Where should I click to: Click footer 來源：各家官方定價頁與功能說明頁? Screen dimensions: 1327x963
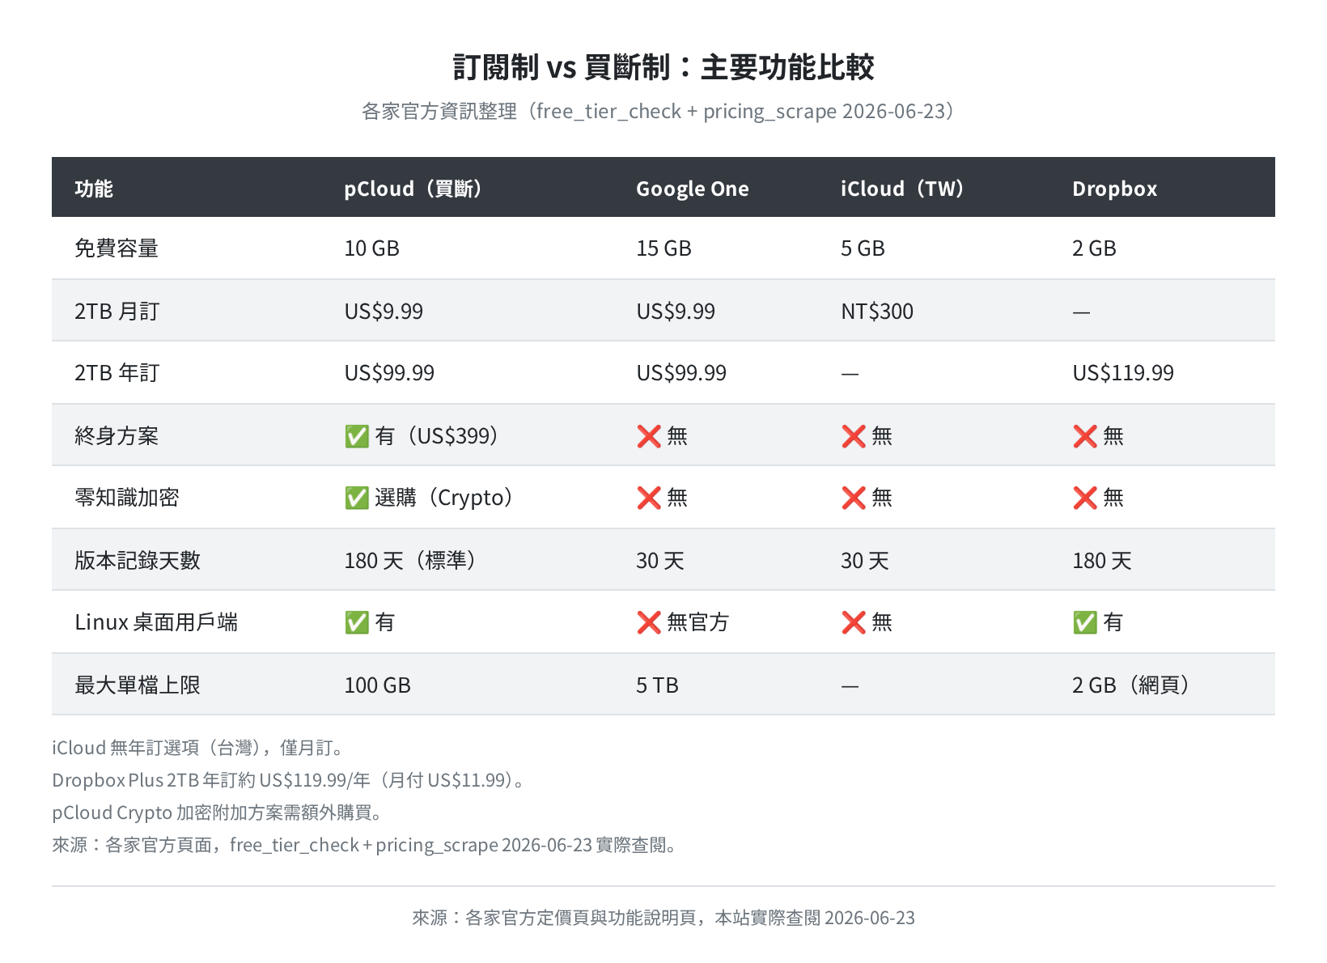pos(663,918)
